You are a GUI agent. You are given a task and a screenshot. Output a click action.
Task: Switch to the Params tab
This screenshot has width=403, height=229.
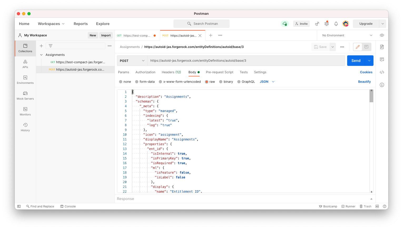click(x=124, y=72)
